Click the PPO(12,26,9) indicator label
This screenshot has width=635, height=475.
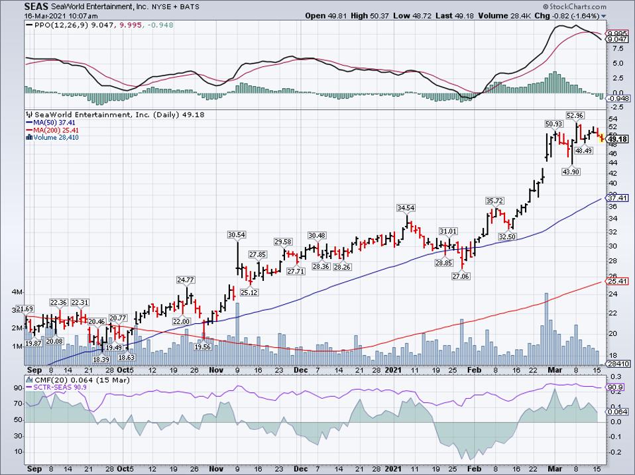point(62,25)
